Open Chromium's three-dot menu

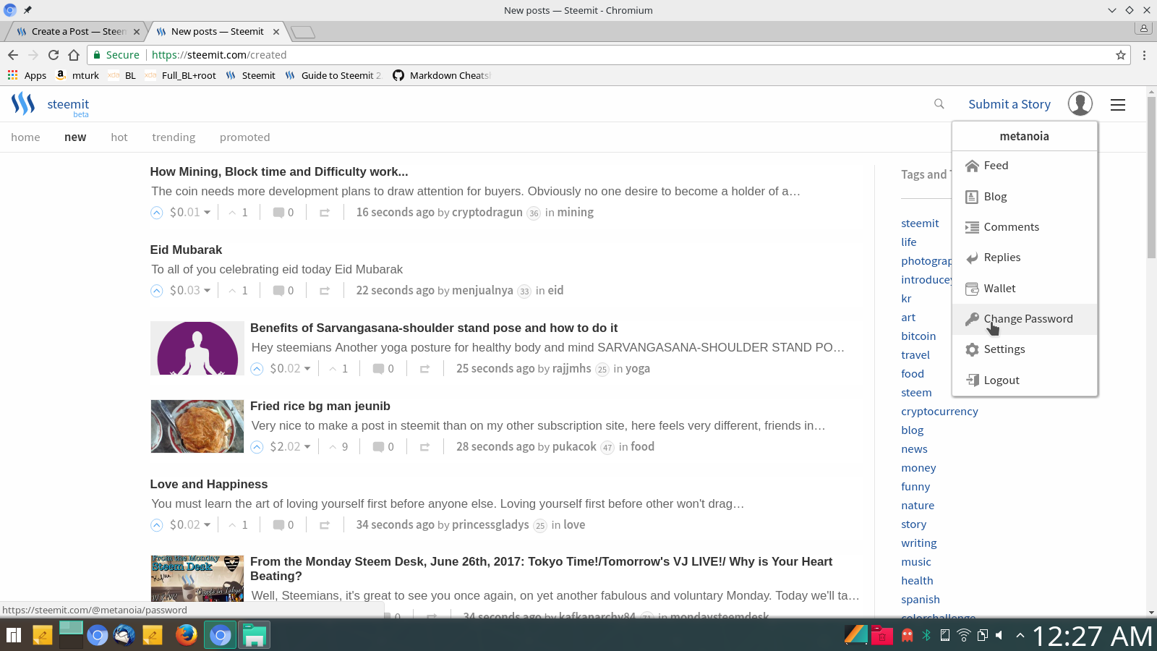[x=1144, y=55]
